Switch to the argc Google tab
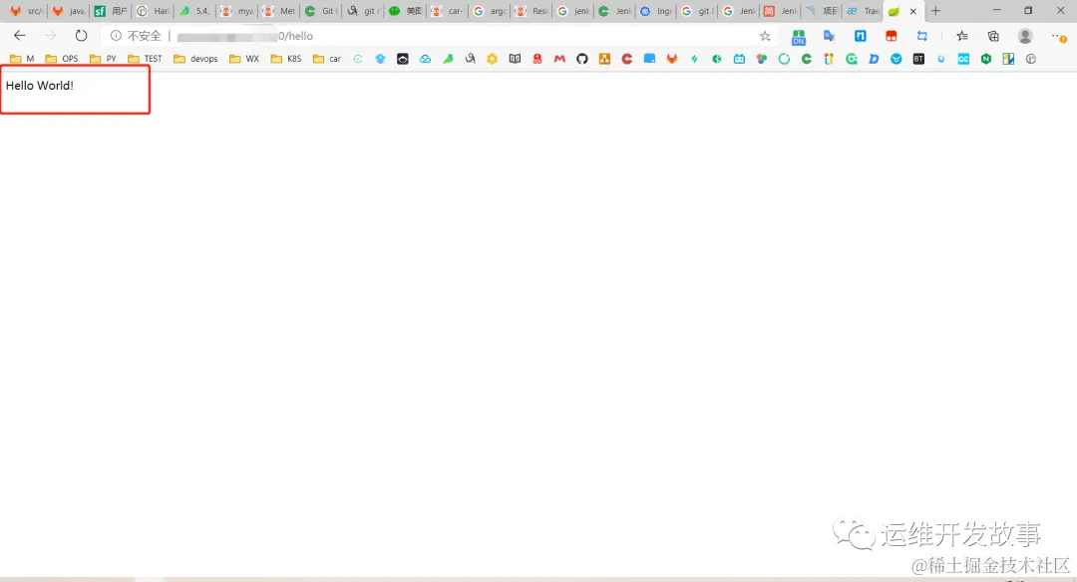 point(490,11)
